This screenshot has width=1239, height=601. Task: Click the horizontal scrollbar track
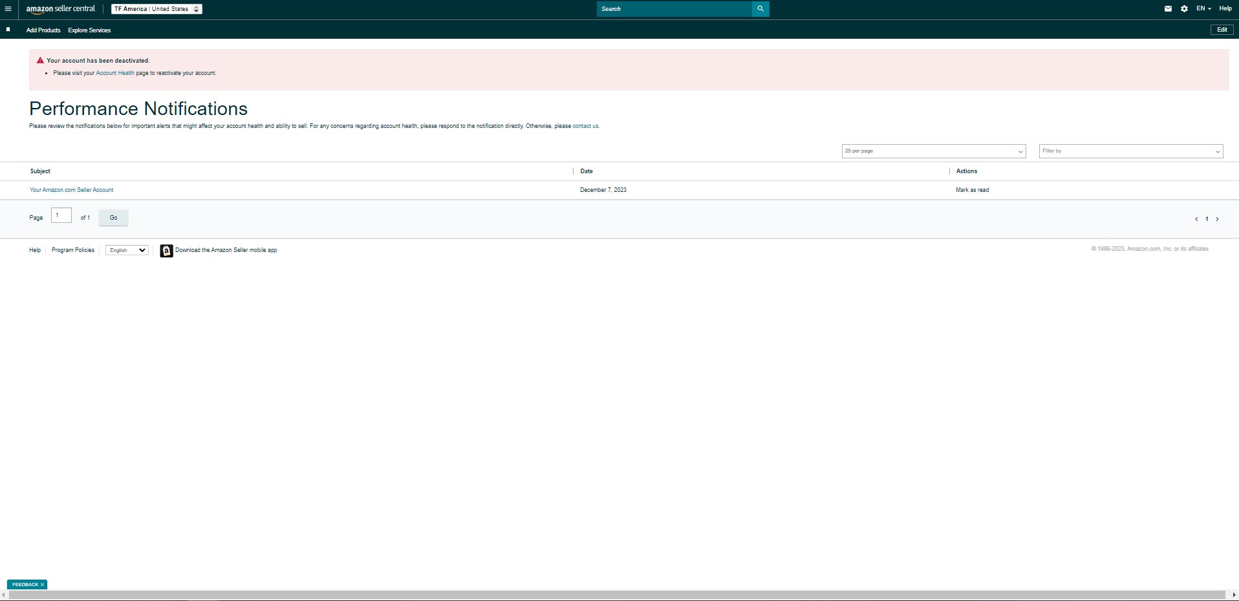(618, 595)
